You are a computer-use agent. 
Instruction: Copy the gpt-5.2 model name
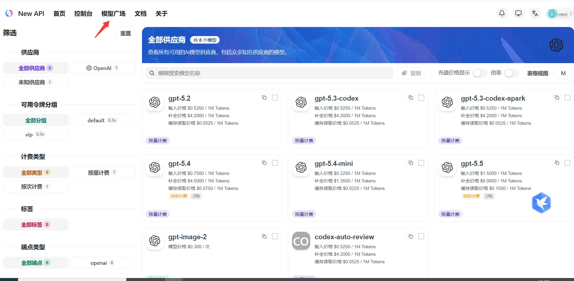264,98
